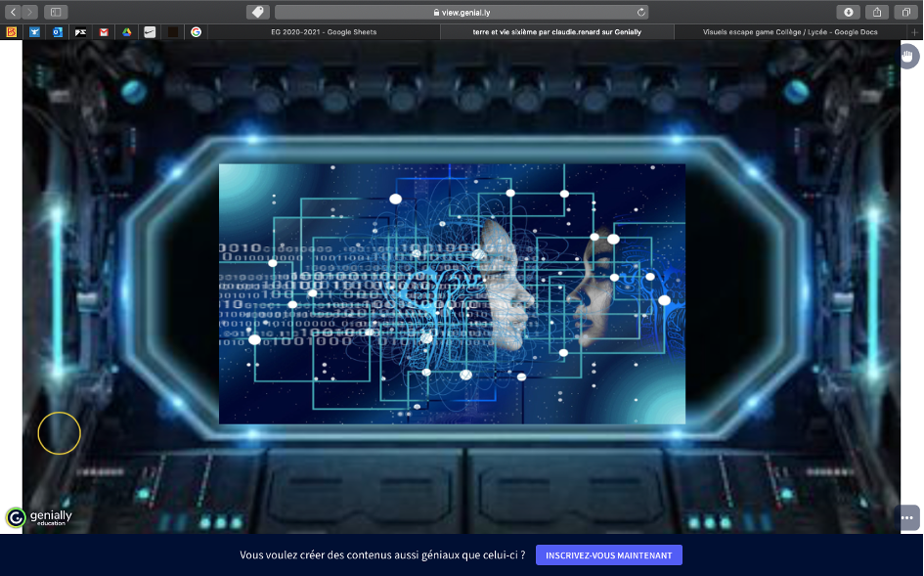Click the view.genial.ly address bar
The image size is (924, 576).
pos(462,12)
